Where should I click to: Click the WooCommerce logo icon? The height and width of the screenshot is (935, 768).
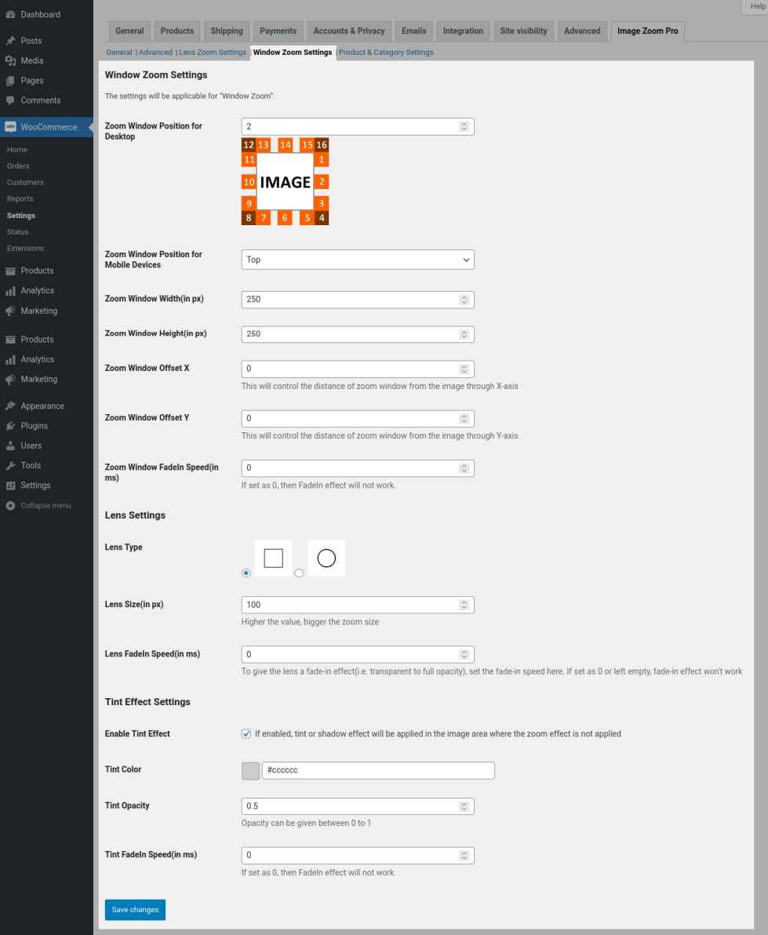[10, 127]
